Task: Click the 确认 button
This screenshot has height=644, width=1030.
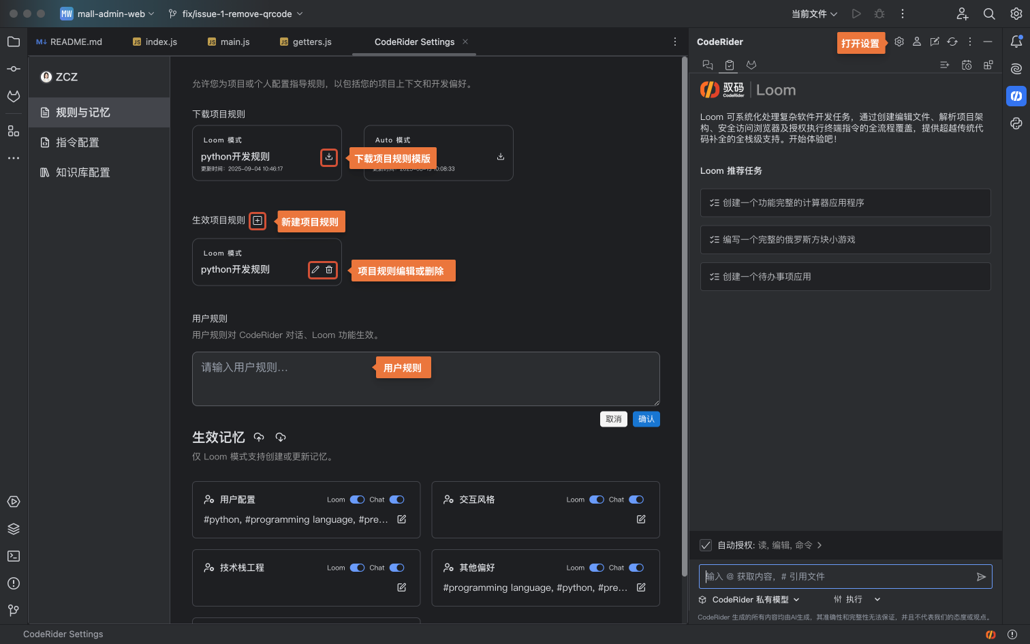Action: [x=646, y=419]
